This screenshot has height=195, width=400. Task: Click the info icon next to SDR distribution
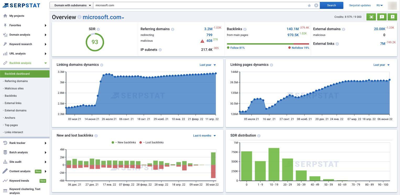coord(259,136)
